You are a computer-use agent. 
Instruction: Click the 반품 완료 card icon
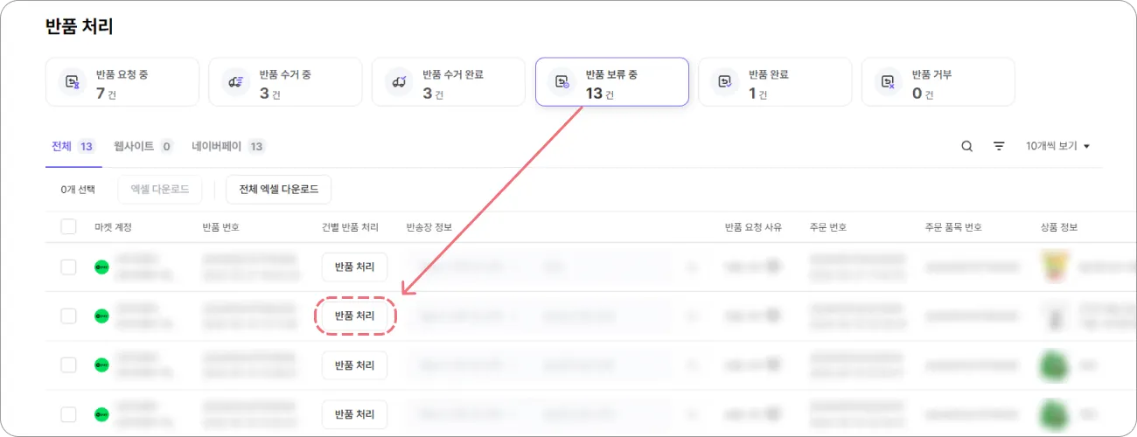(724, 82)
